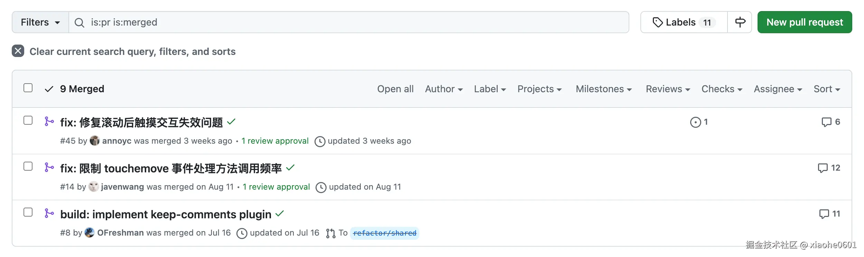Open the Milestones filter menu
Viewport: 864px width, 257px height.
pos(603,89)
